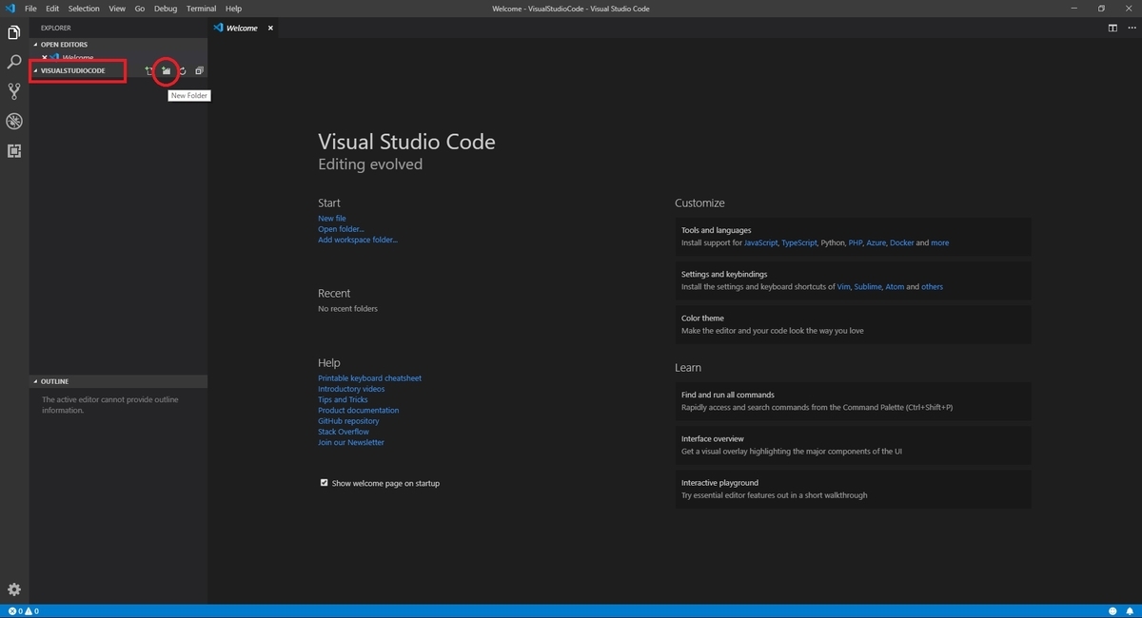
Task: Install Atom keybindings
Action: [895, 287]
